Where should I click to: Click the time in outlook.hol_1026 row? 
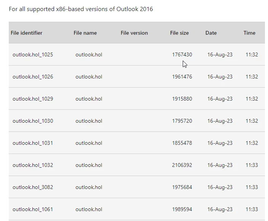tap(252, 77)
